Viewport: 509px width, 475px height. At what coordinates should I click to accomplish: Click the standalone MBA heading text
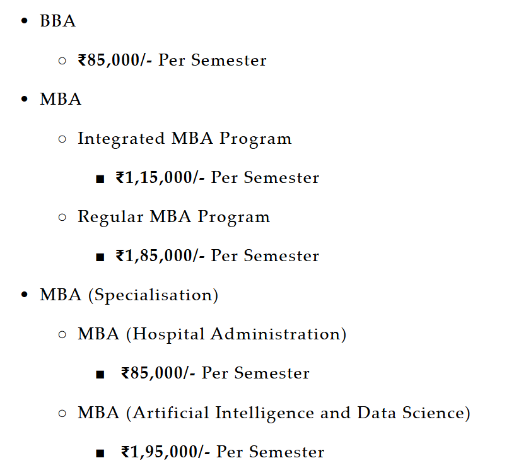(61, 100)
